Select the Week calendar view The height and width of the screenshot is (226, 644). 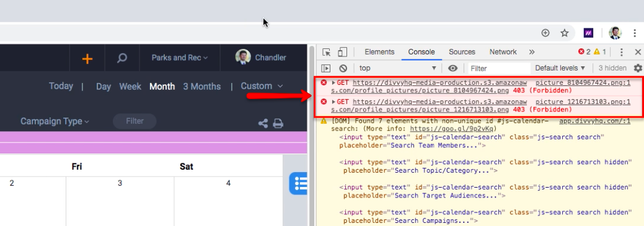point(130,87)
